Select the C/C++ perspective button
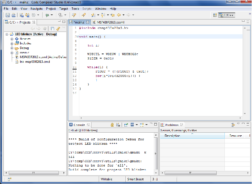The image size is (252, 184). 226,15
